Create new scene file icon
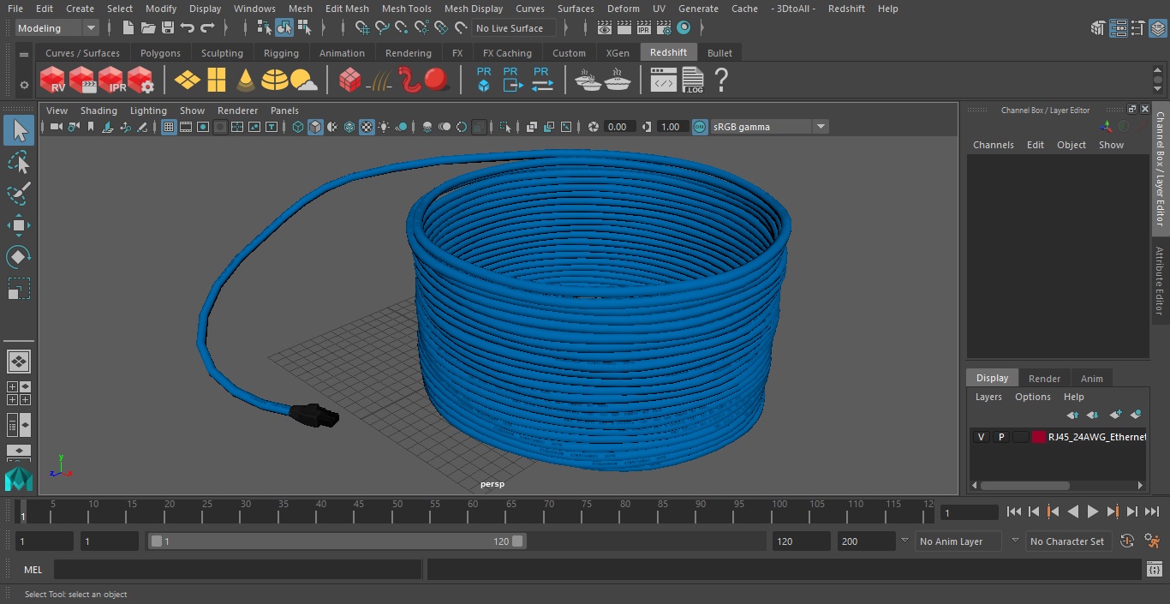 [x=128, y=28]
